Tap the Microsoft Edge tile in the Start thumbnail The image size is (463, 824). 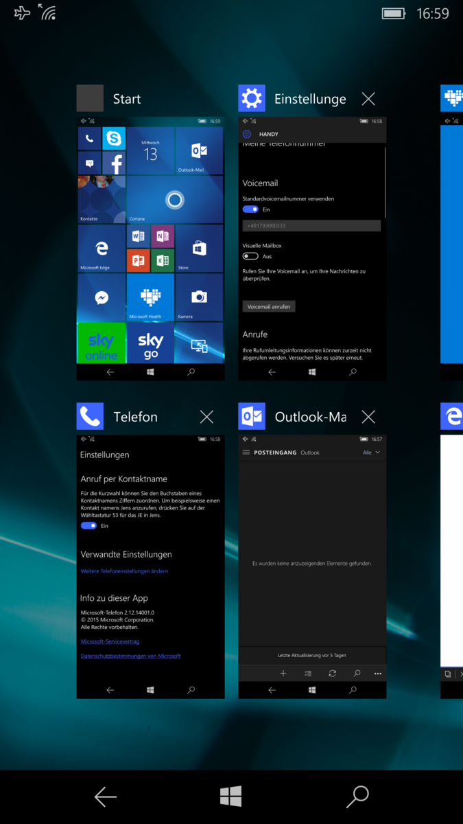click(x=102, y=249)
